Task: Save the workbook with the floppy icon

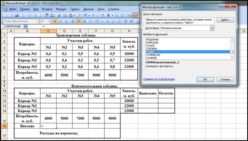Action: point(16,15)
